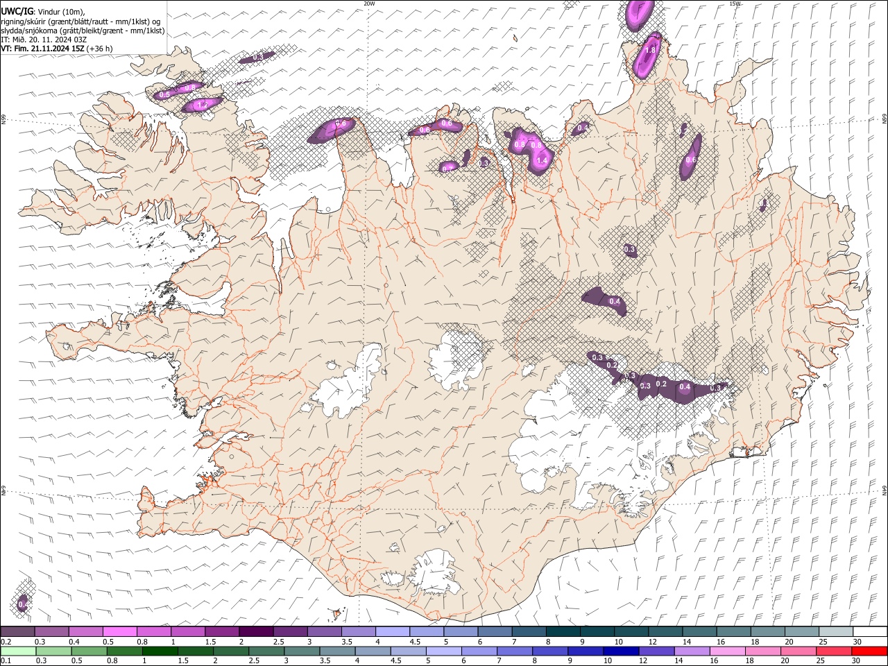The height and width of the screenshot is (666, 888).
Task: Click the 1.4 snowfall value label
Action: (543, 160)
